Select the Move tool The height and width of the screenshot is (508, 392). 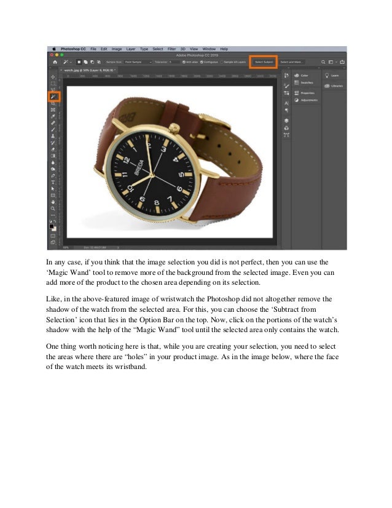coord(53,77)
